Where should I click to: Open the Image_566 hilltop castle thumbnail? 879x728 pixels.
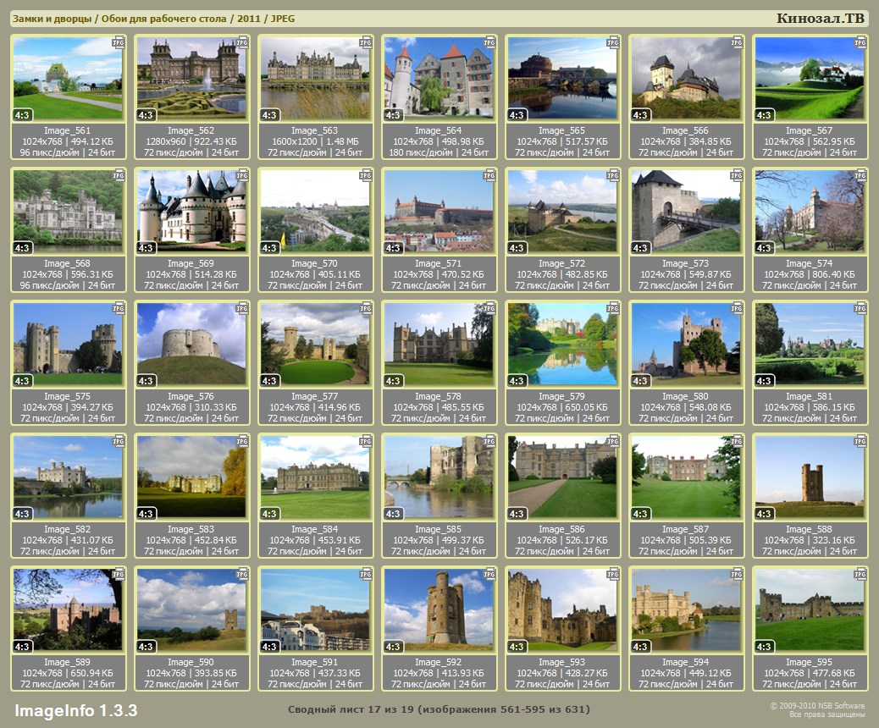[x=686, y=78]
